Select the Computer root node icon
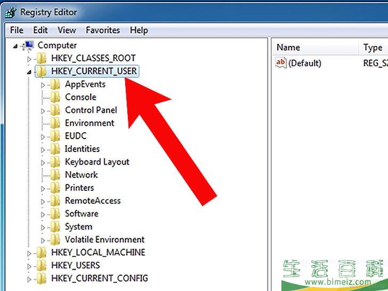Screen dimensions: 388x291 [x=29, y=45]
